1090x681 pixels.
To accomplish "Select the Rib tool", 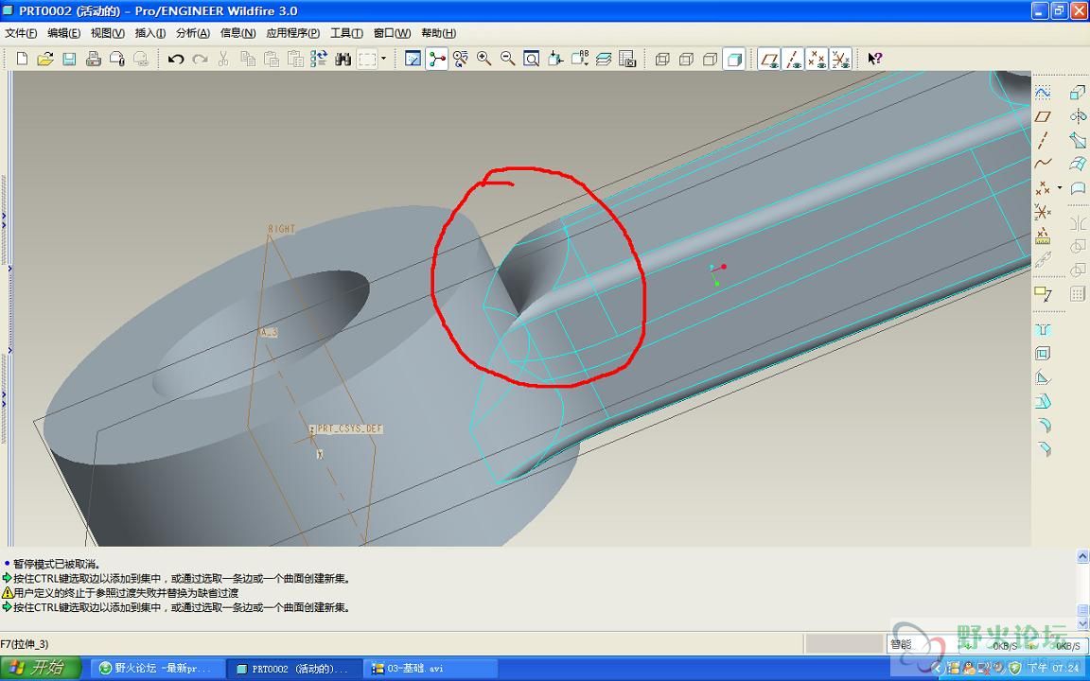I will click(x=1043, y=377).
